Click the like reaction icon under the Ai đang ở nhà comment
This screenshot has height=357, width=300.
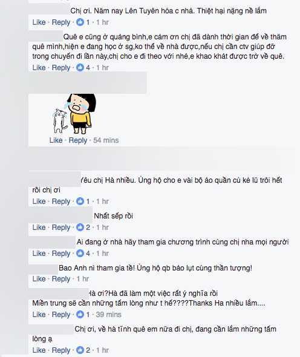pyautogui.click(x=80, y=253)
